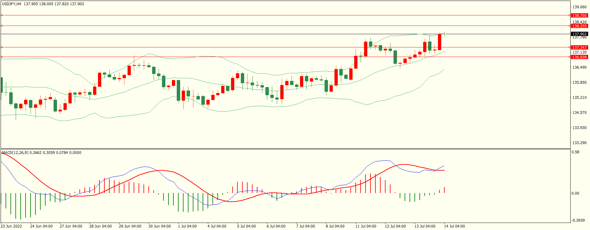Click the USDJPY,H4 chart title text

click(x=12, y=4)
